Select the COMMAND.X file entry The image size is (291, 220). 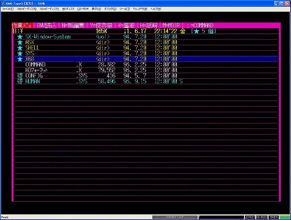[146, 65]
